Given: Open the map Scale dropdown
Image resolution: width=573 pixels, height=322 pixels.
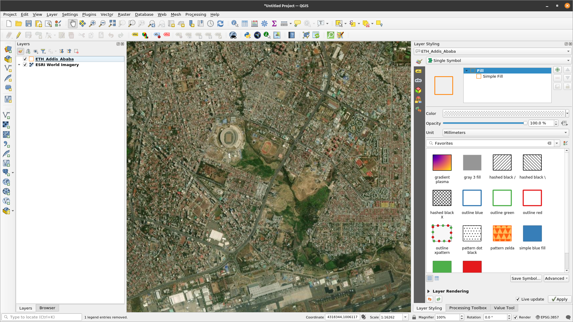Looking at the screenshot, I should pyautogui.click(x=405, y=317).
